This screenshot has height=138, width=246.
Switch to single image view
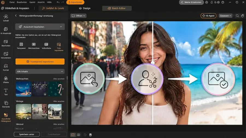click(73, 135)
